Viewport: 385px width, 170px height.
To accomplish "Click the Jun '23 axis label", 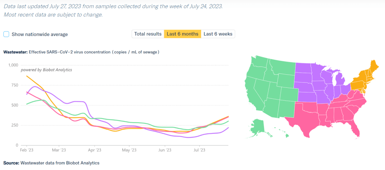I will pos(165,150).
